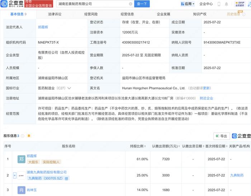Open notifications bell in the header

[x=226, y=4]
